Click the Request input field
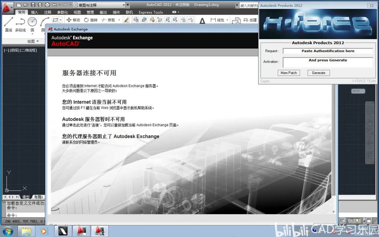The width and height of the screenshot is (379, 237). click(x=328, y=51)
